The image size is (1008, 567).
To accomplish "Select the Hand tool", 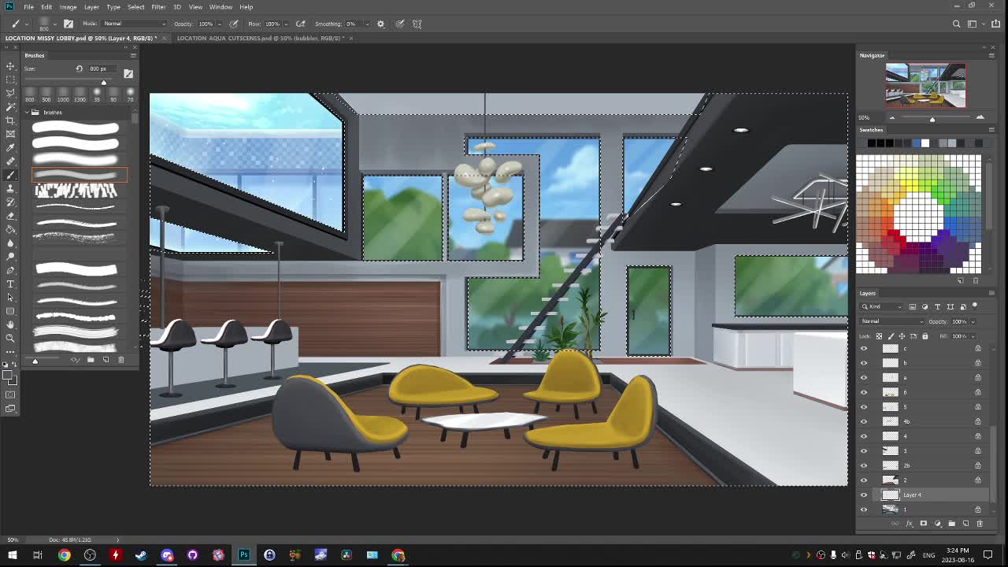I will tap(10, 324).
